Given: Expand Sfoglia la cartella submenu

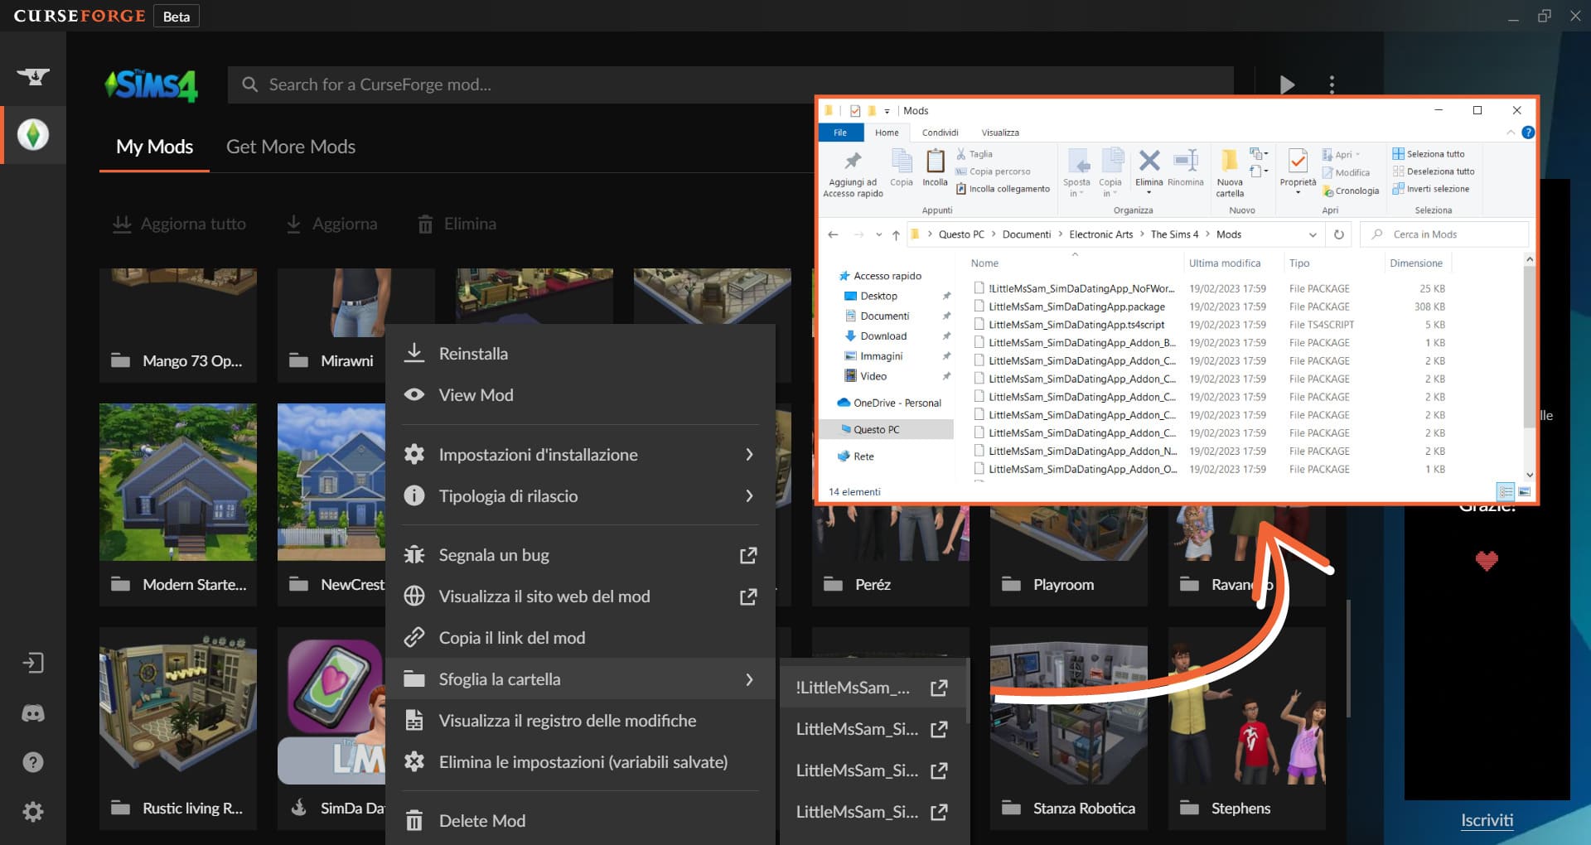Looking at the screenshot, I should pos(580,679).
